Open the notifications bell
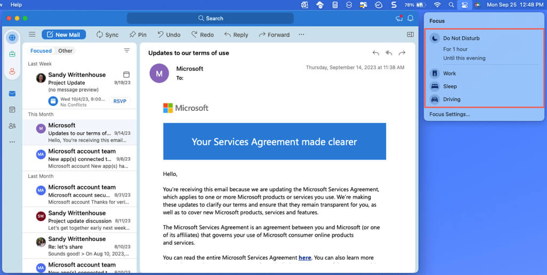This screenshot has height=275, width=547. click(x=411, y=18)
